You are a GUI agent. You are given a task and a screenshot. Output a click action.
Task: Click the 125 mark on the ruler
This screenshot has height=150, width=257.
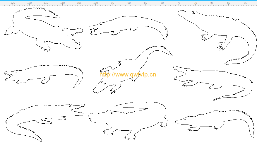click(13, 3)
